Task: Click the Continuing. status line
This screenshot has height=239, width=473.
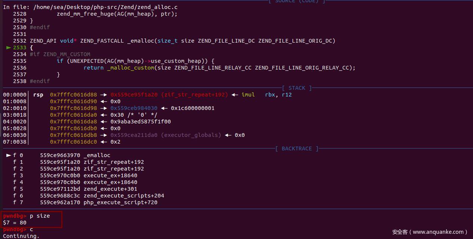Action: click(x=21, y=236)
